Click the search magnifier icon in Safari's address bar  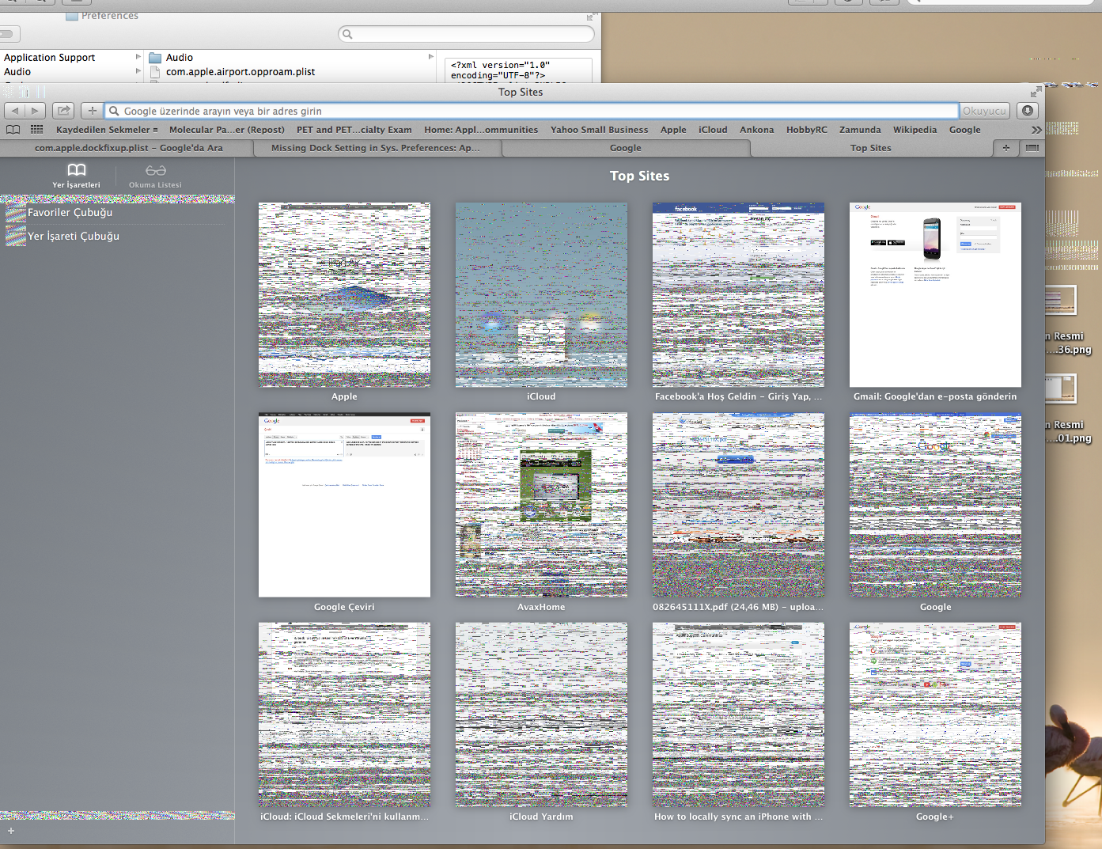pyautogui.click(x=114, y=111)
